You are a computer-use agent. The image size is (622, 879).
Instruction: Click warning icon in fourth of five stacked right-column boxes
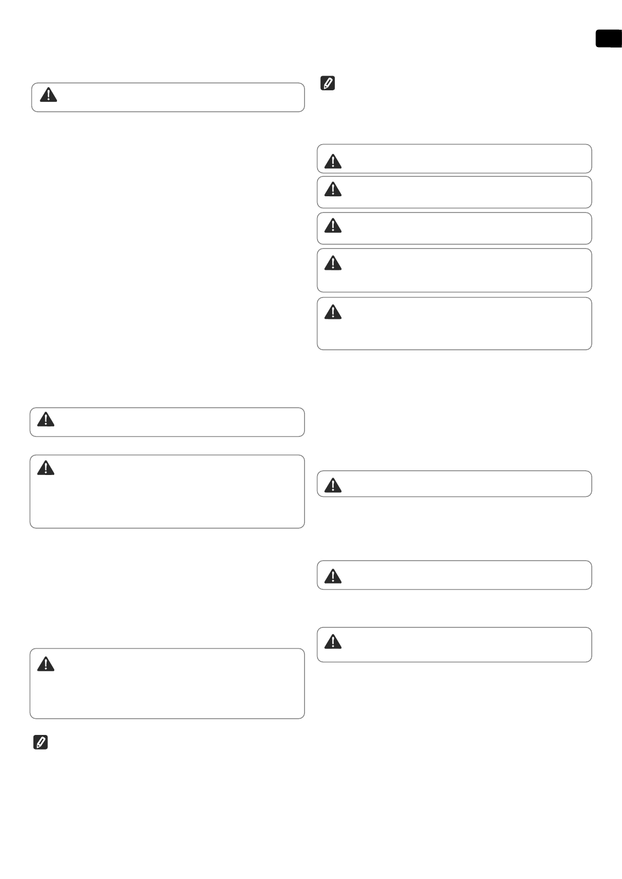pos(333,263)
